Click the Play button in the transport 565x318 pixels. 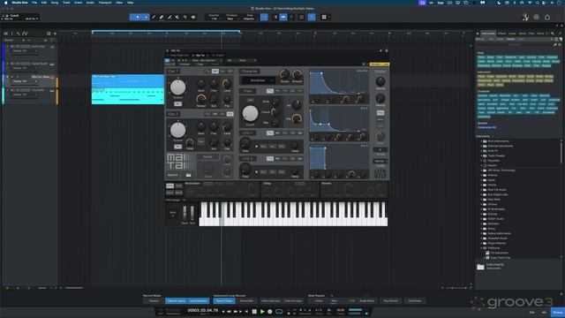point(262,312)
